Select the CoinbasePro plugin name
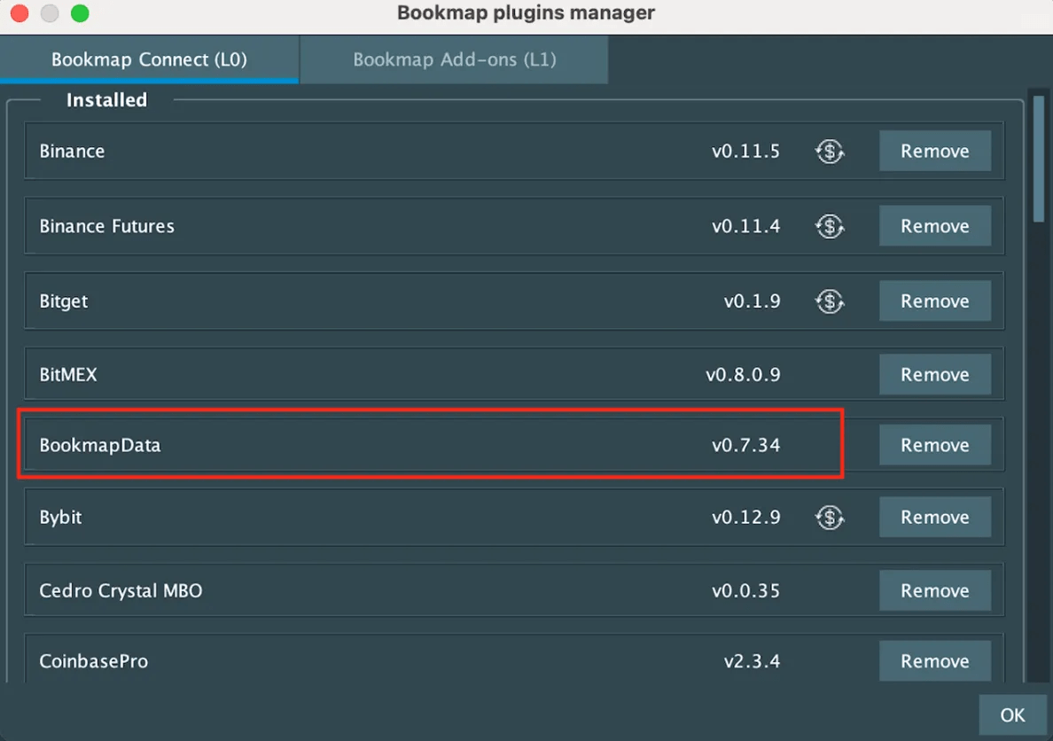The image size is (1053, 741). (x=93, y=661)
